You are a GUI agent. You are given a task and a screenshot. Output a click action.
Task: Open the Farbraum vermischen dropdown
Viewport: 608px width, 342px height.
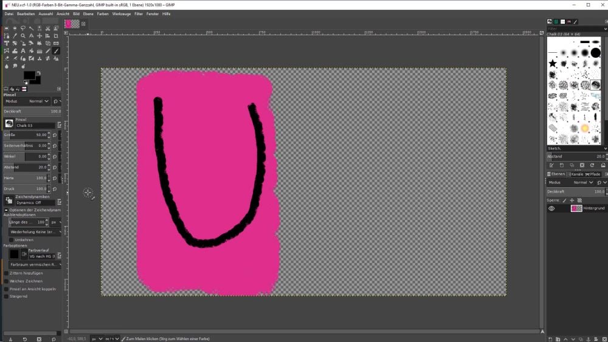(35, 265)
